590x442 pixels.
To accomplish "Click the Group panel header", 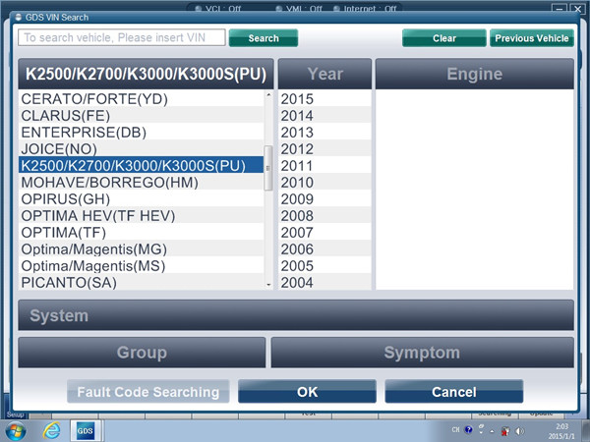I will pos(142,353).
